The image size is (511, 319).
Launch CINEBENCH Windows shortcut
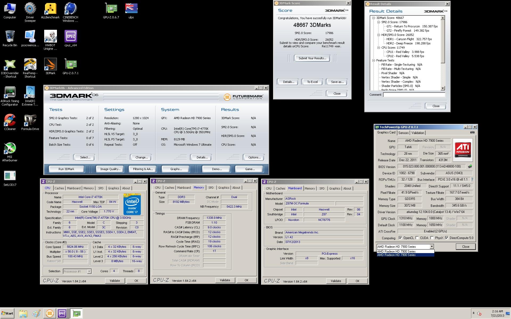pos(71,12)
